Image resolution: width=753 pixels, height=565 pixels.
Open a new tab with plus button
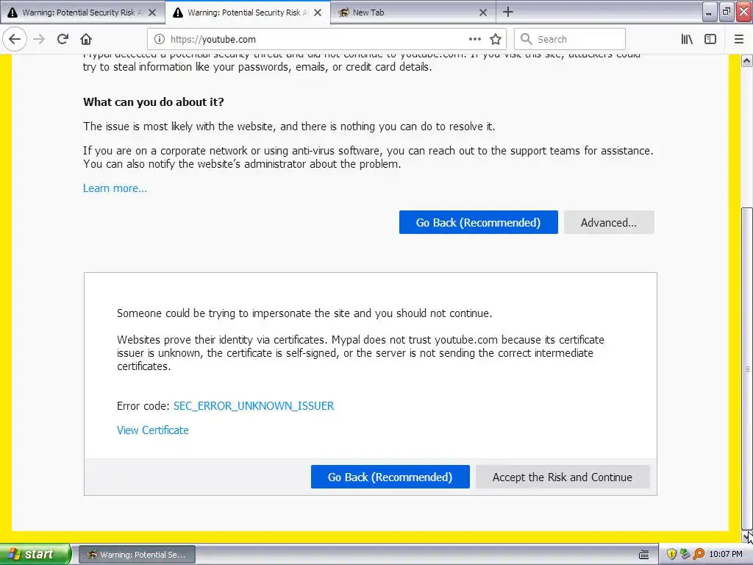click(x=508, y=13)
